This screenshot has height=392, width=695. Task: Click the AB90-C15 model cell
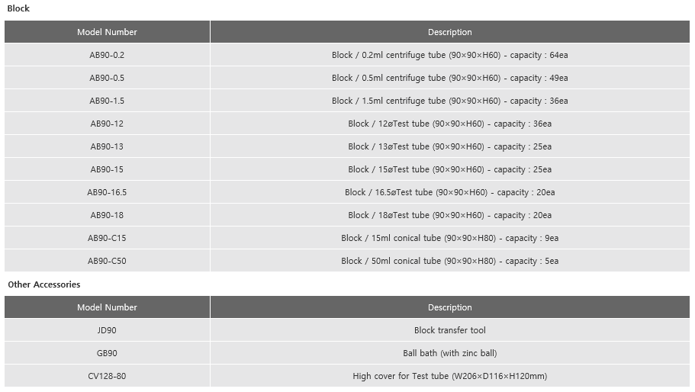pos(107,238)
